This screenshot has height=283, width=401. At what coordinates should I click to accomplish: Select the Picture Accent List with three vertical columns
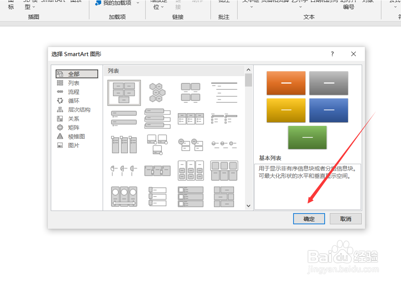click(x=124, y=145)
